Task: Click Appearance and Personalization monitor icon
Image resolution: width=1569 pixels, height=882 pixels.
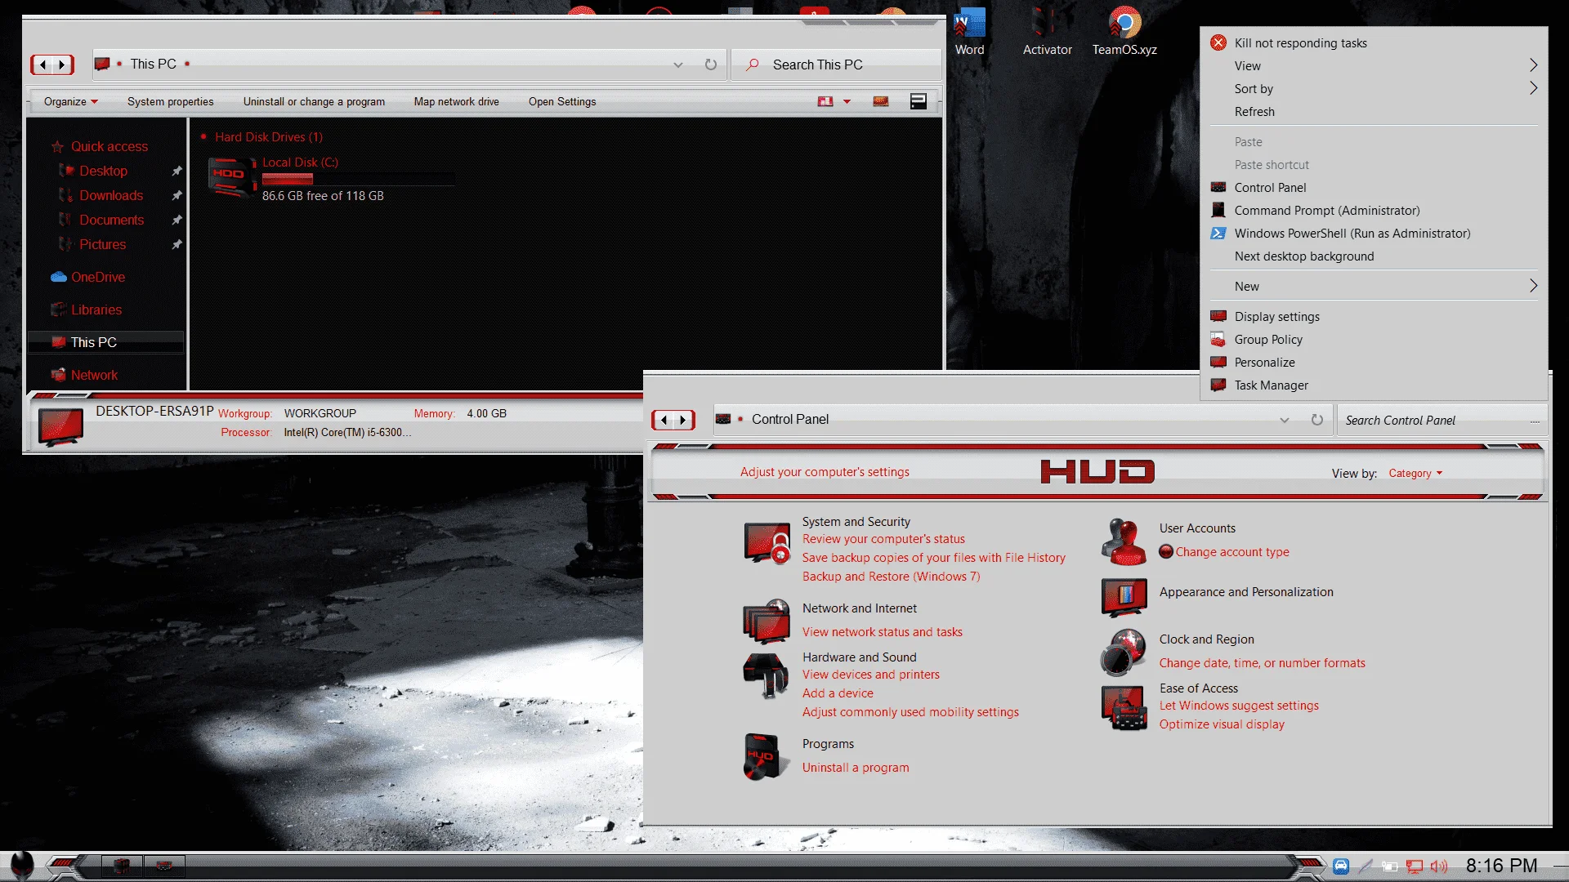Action: [1124, 597]
